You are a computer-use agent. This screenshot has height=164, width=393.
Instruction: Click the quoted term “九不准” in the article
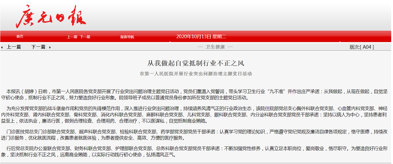pyautogui.click(x=277, y=92)
